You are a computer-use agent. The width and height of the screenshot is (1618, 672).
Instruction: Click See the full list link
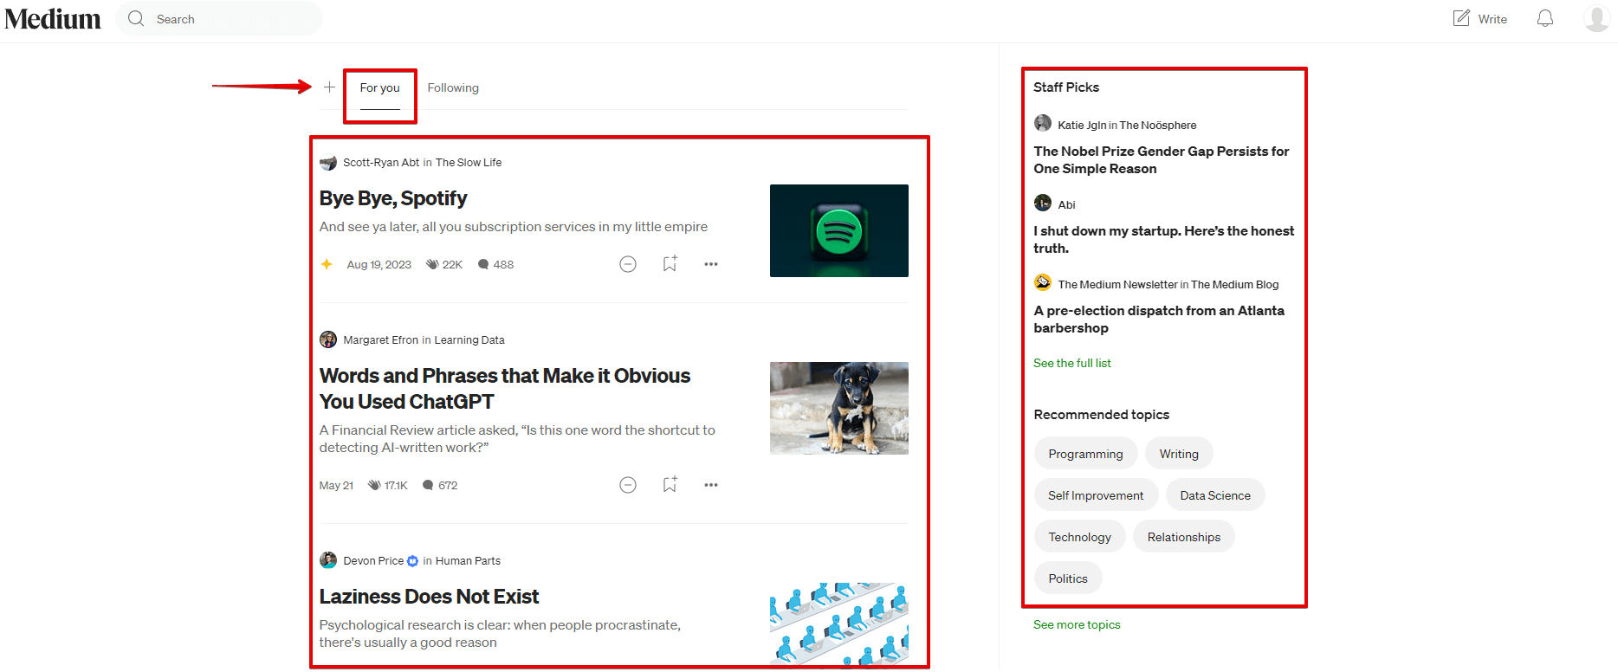1072,363
